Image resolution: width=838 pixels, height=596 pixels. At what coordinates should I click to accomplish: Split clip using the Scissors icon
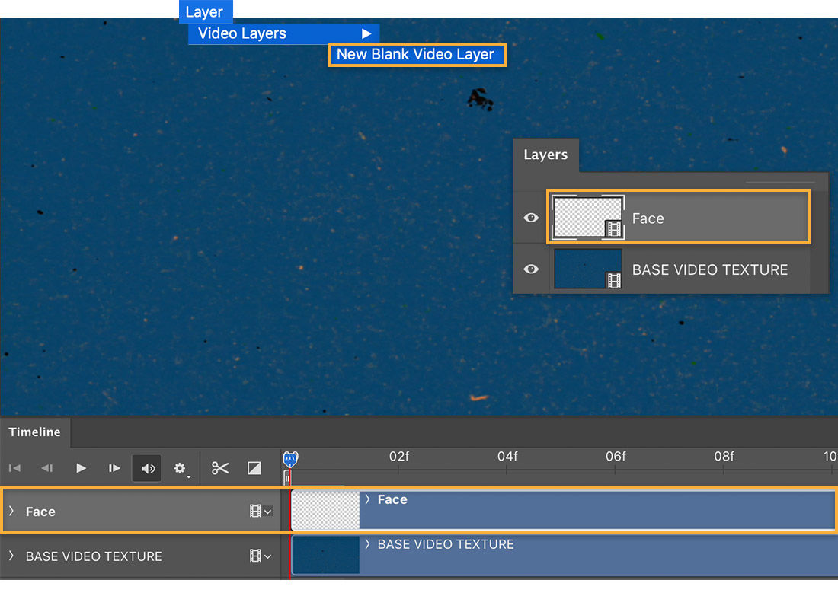[219, 468]
